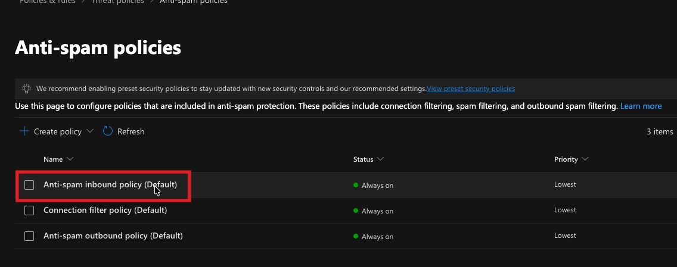Viewport: 677px width, 267px height.
Task: Open Anti-spam inbound policy (Default)
Action: tap(110, 185)
